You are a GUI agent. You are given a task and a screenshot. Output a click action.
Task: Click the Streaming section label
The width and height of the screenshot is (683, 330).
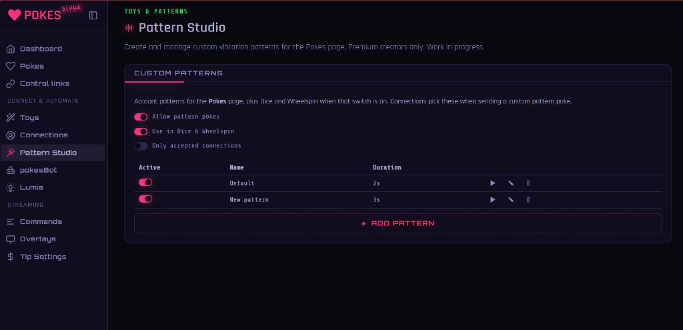pyautogui.click(x=25, y=205)
